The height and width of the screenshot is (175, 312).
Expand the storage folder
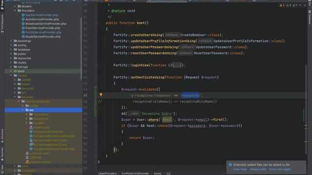(x=11, y=67)
